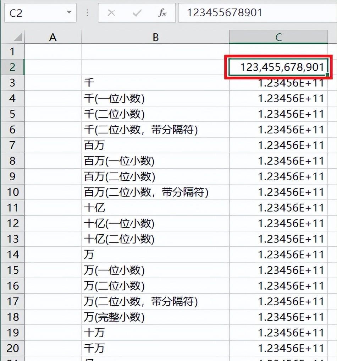Click the Select All corner triangle
Image resolution: width=337 pixels, height=361 pixels.
18,37
